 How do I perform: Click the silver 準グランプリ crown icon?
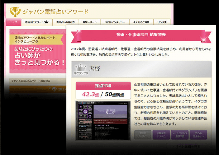pyautogui.click(x=81, y=68)
